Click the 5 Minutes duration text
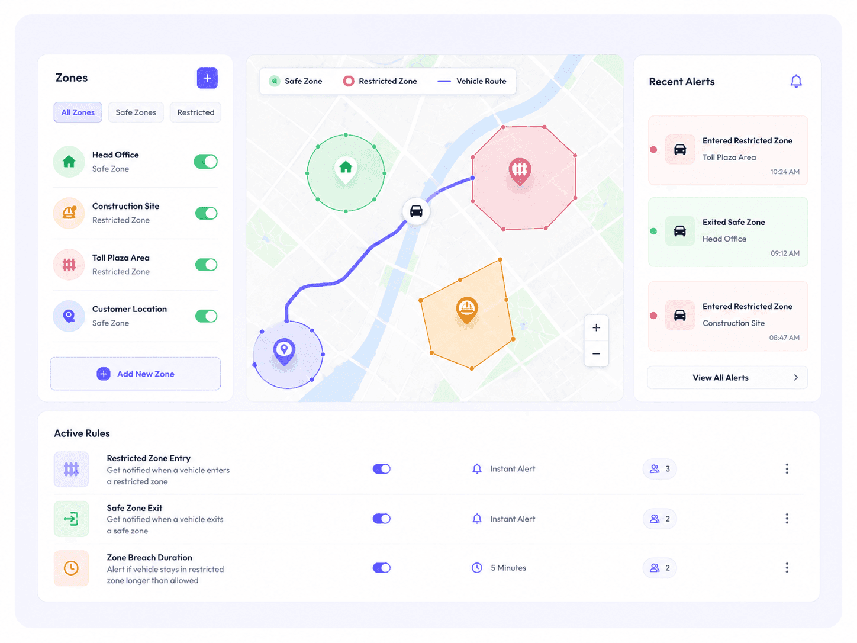Screen dimensions: 857x643 coord(508,568)
